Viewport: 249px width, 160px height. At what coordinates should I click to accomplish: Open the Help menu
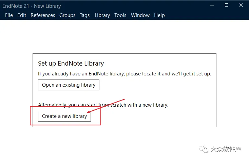[159, 15]
